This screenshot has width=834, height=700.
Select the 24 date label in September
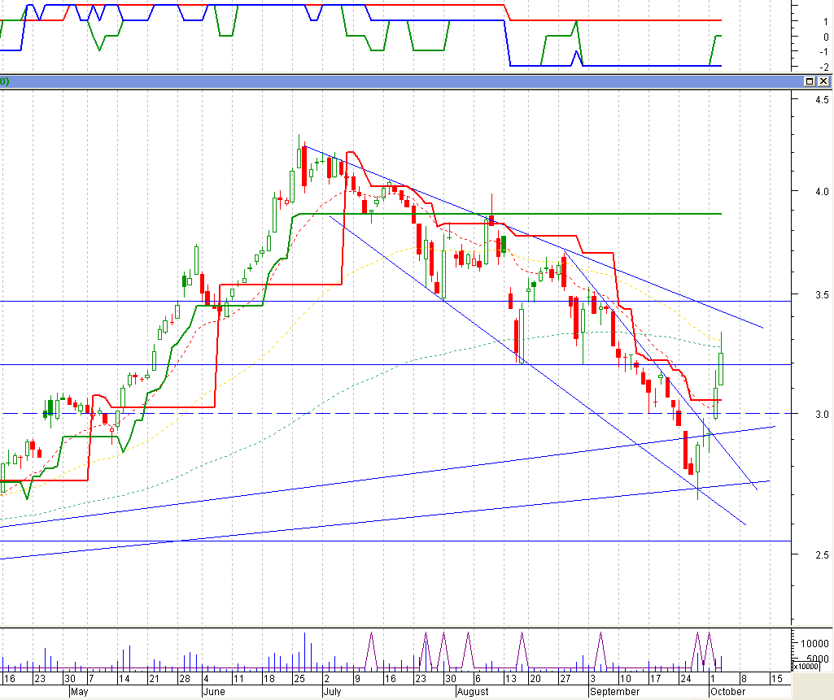[x=686, y=679]
